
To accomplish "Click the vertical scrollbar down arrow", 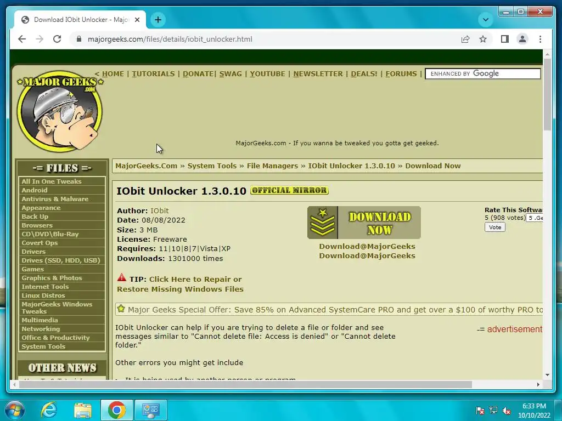I will (547, 375).
